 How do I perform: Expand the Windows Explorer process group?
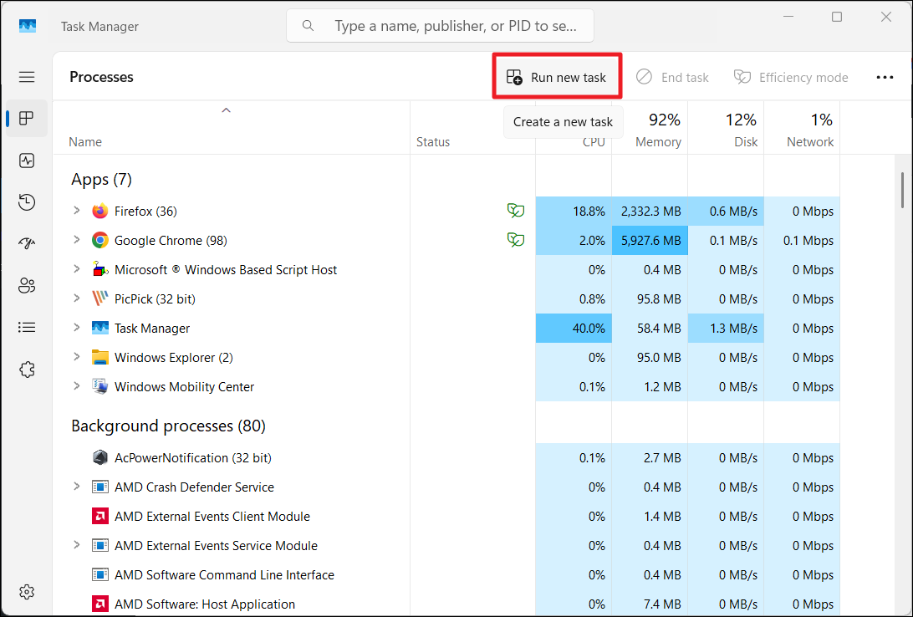tap(77, 357)
